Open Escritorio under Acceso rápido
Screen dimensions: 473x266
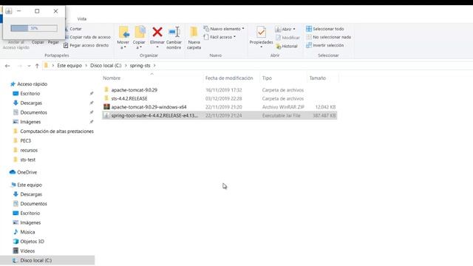click(27, 94)
